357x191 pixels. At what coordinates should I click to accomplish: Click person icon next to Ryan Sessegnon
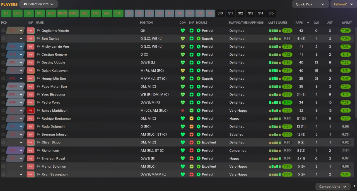click(x=38, y=174)
